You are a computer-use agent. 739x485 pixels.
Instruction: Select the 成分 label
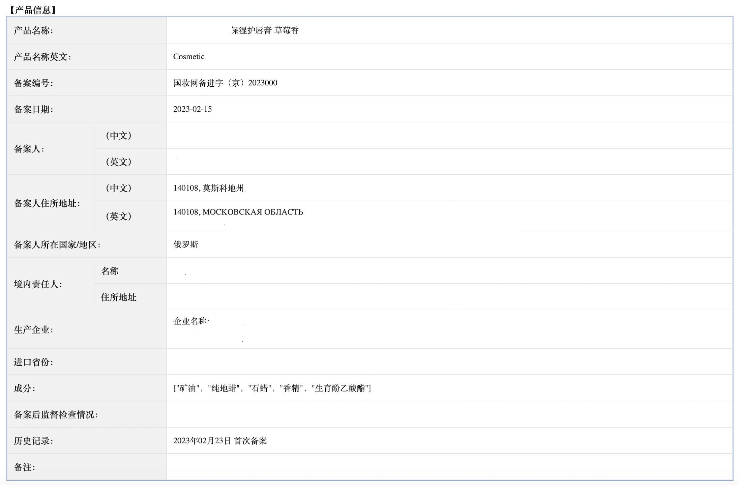point(24,388)
